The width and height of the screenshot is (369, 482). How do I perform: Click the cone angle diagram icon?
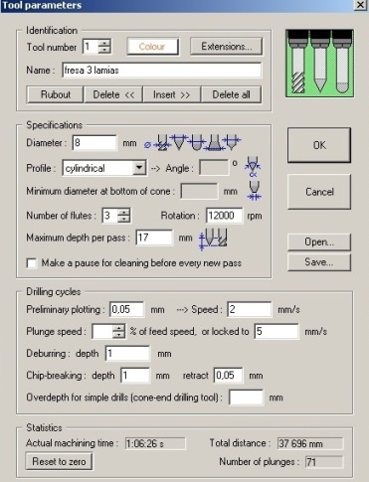[x=253, y=167]
